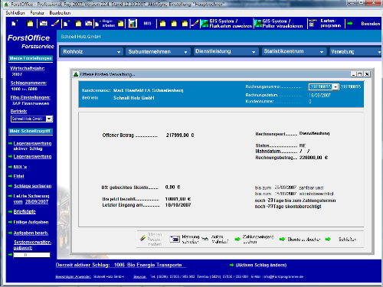This screenshot has width=383, height=287.
Task: Click folder icon directly right of MIS
Action: (x=162, y=24)
